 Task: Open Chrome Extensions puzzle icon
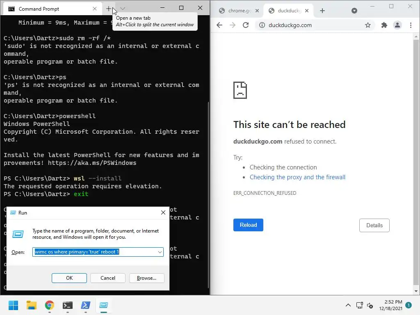[x=384, y=25]
